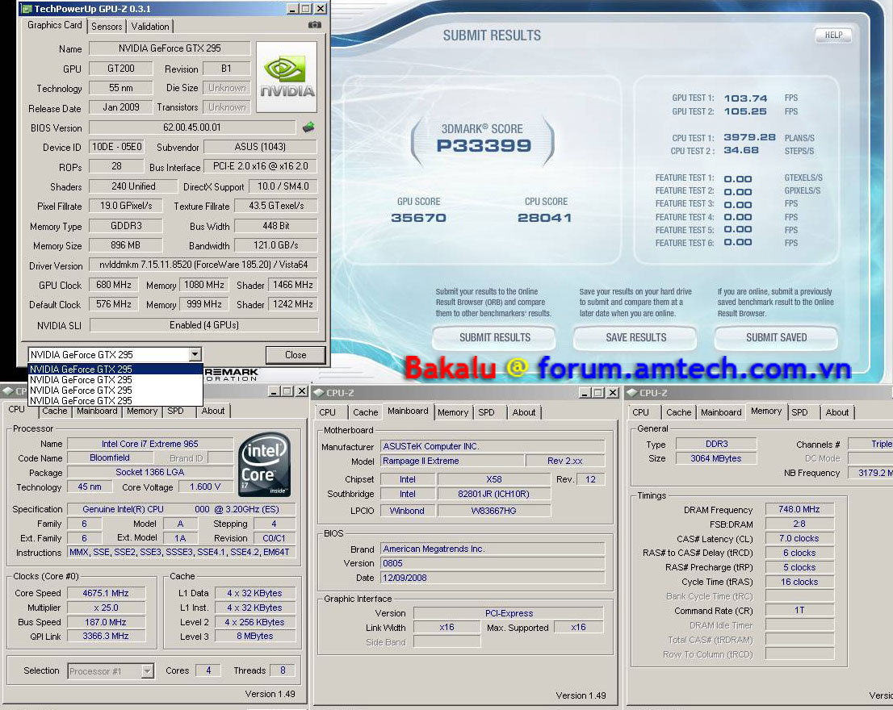
Task: Click the Memory CPU-Z window title icon
Action: click(632, 393)
